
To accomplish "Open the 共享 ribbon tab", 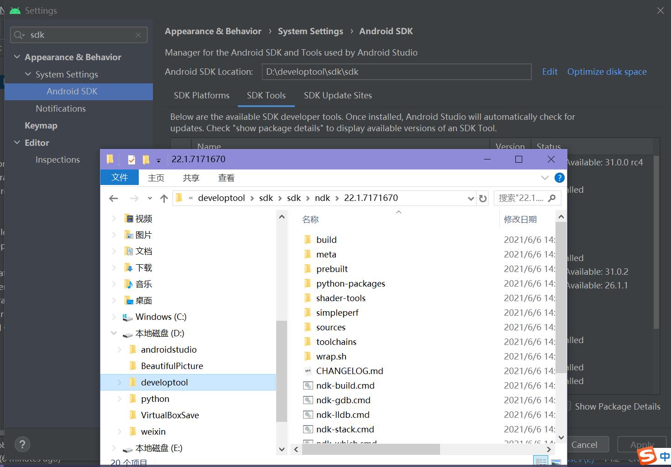I will 191,178.
